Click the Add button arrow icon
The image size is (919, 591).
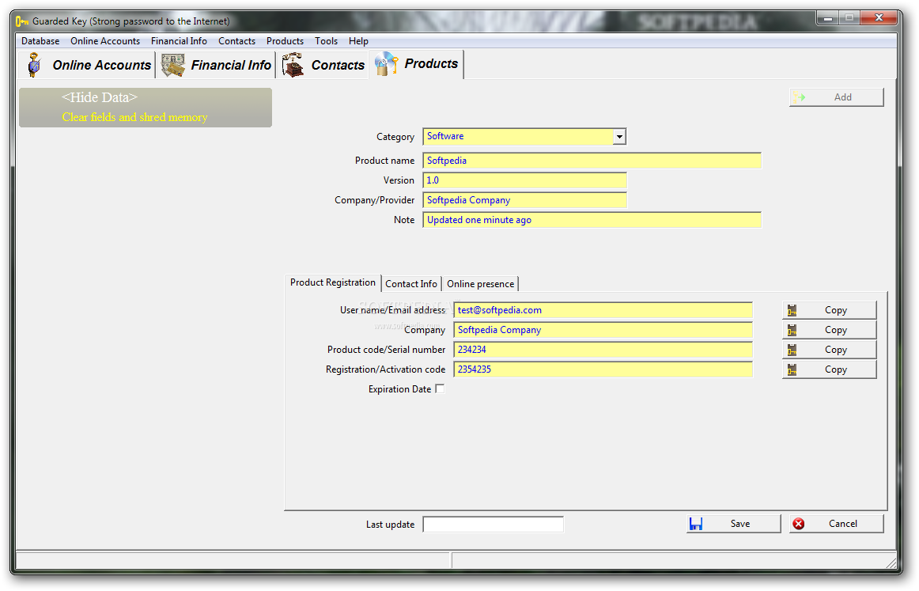[800, 97]
